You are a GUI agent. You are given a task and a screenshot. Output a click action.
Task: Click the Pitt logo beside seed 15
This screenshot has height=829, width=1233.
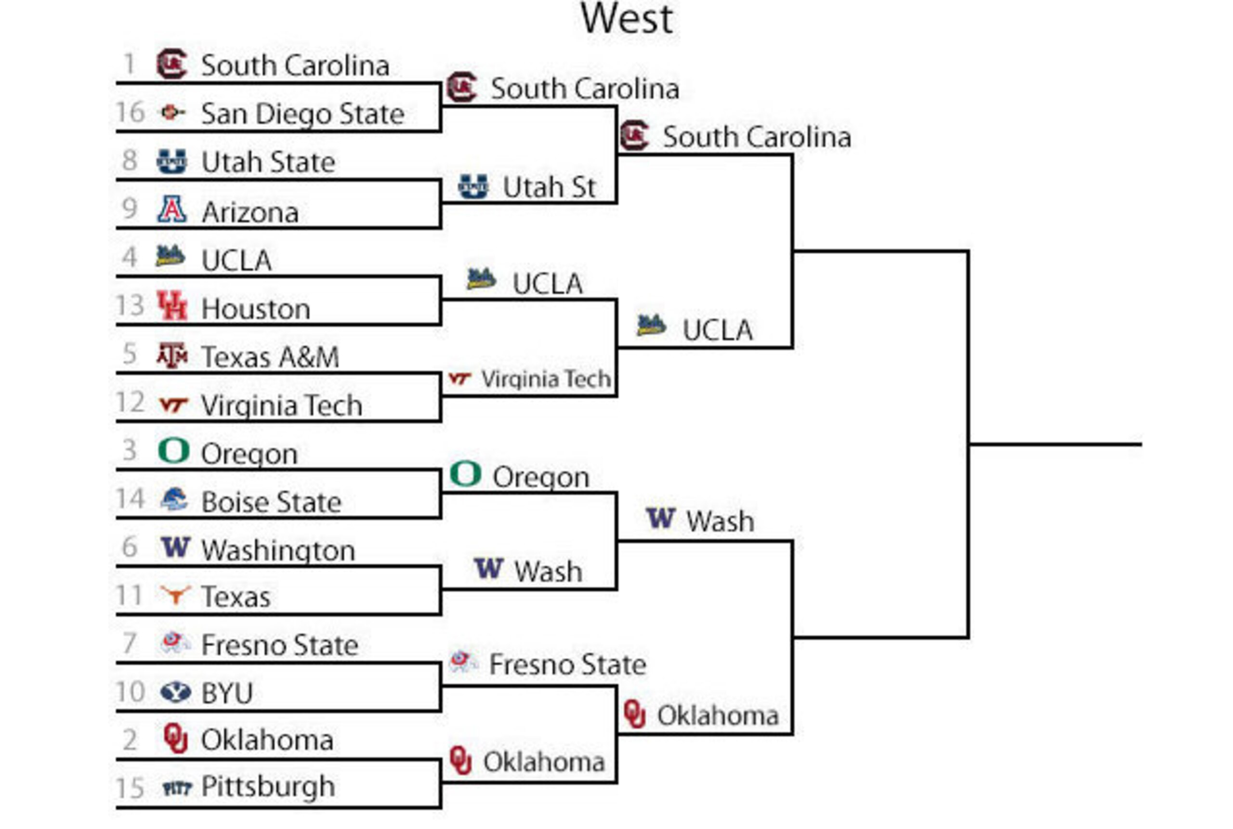point(176,788)
